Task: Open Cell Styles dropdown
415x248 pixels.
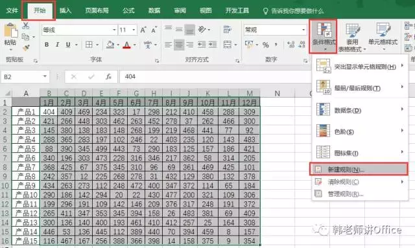Action: coord(383,37)
